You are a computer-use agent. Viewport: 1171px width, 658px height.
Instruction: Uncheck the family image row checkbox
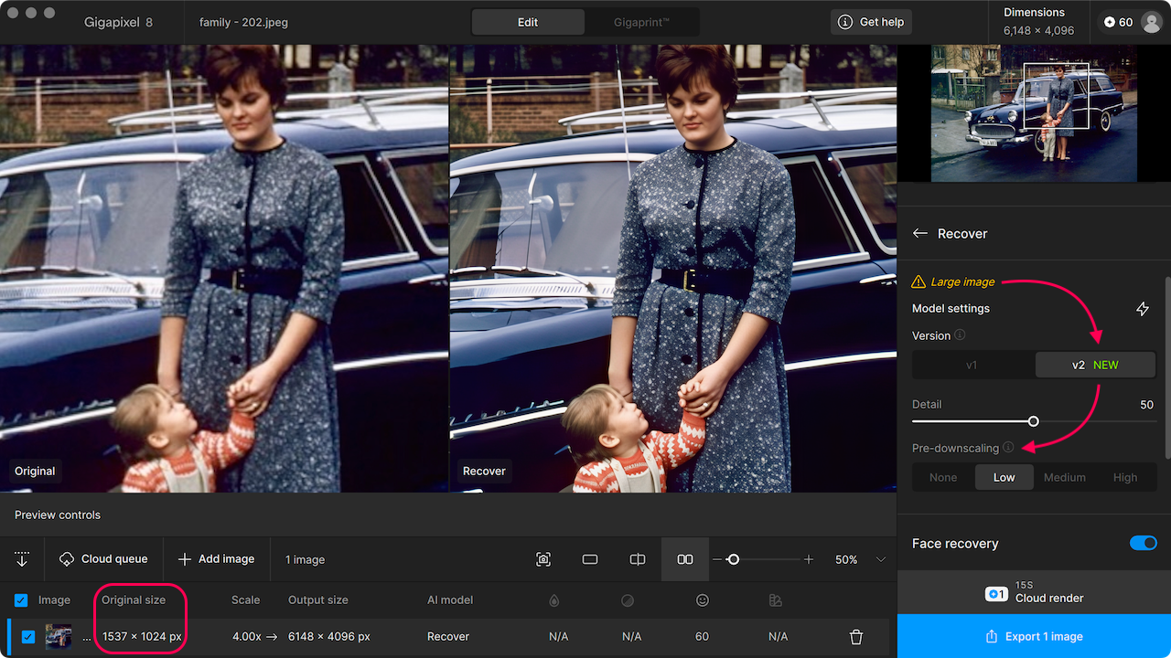pos(28,637)
